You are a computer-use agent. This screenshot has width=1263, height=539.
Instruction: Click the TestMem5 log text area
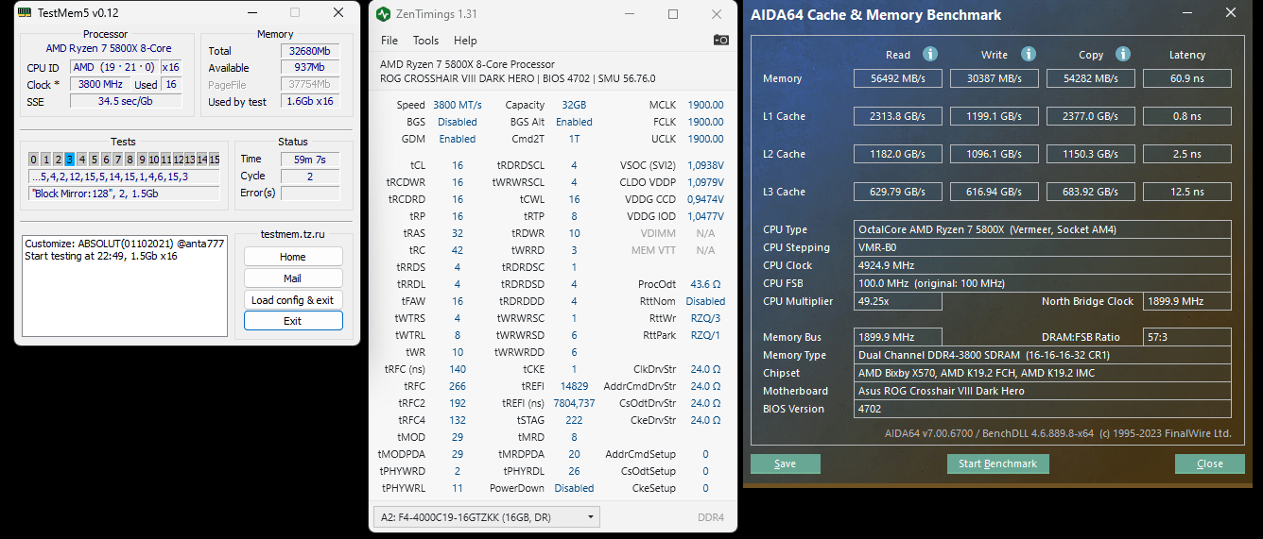[x=124, y=284]
